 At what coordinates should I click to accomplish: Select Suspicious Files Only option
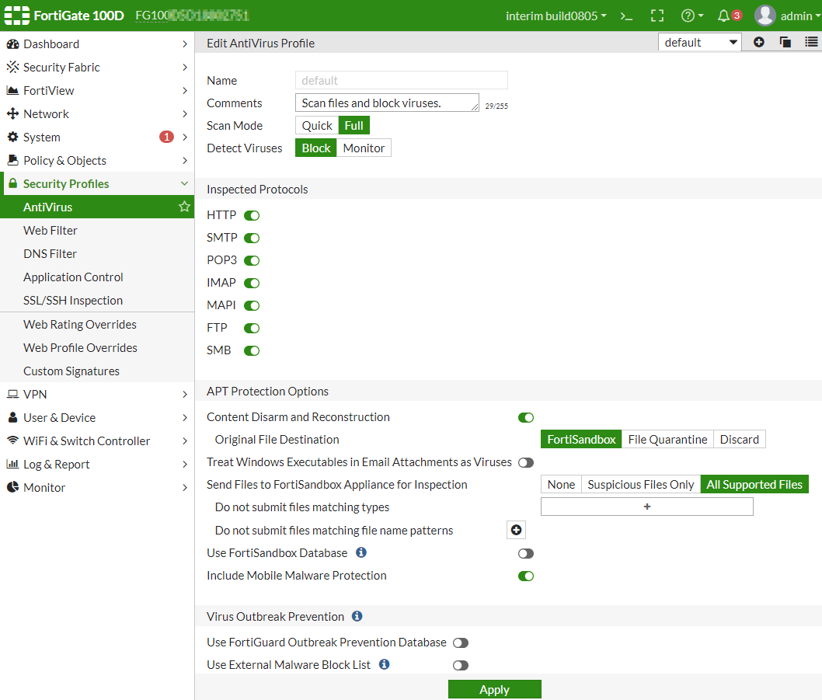click(641, 485)
